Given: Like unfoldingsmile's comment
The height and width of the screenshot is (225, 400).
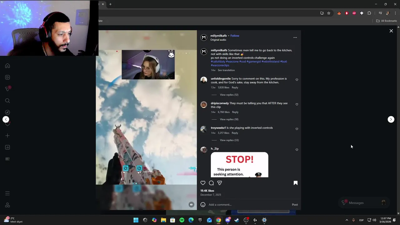Looking at the screenshot, I should click(297, 80).
